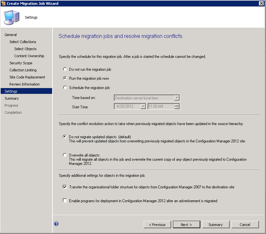Navigate to Site Code Replacement step
The image size is (266, 234).
(x=27, y=77)
